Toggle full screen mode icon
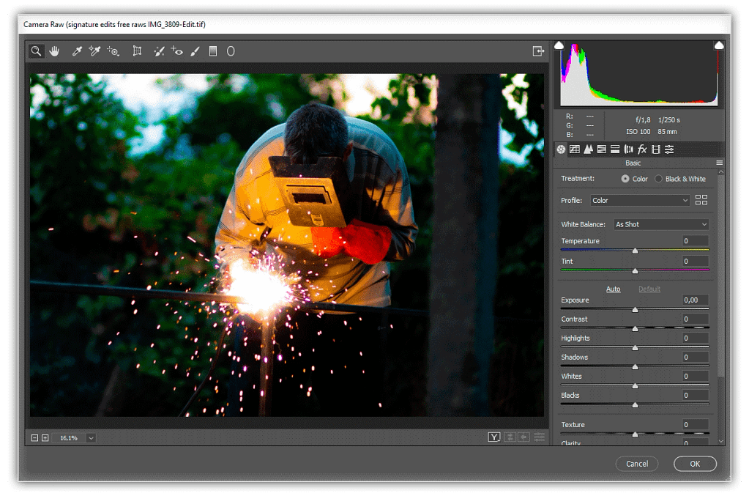Viewport: 749px width, 496px height. 538,51
